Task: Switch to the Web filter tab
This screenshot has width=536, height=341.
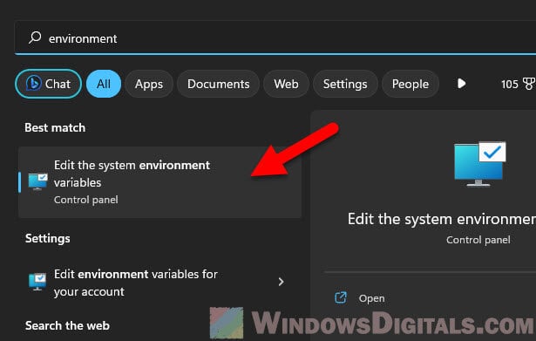Action: (x=286, y=84)
